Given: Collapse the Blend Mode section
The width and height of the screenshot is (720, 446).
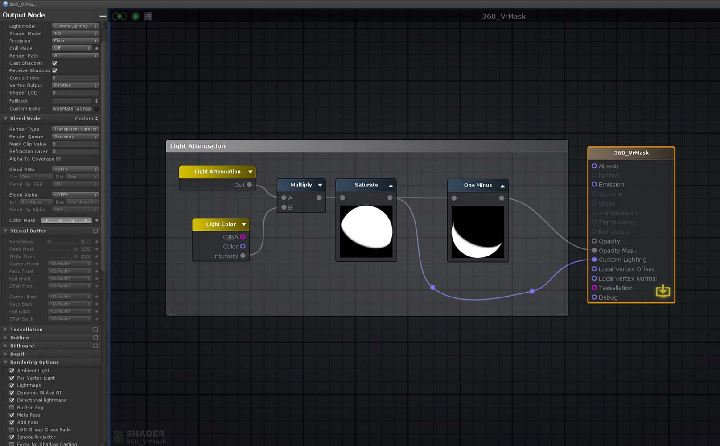Looking at the screenshot, I should click(x=5, y=119).
